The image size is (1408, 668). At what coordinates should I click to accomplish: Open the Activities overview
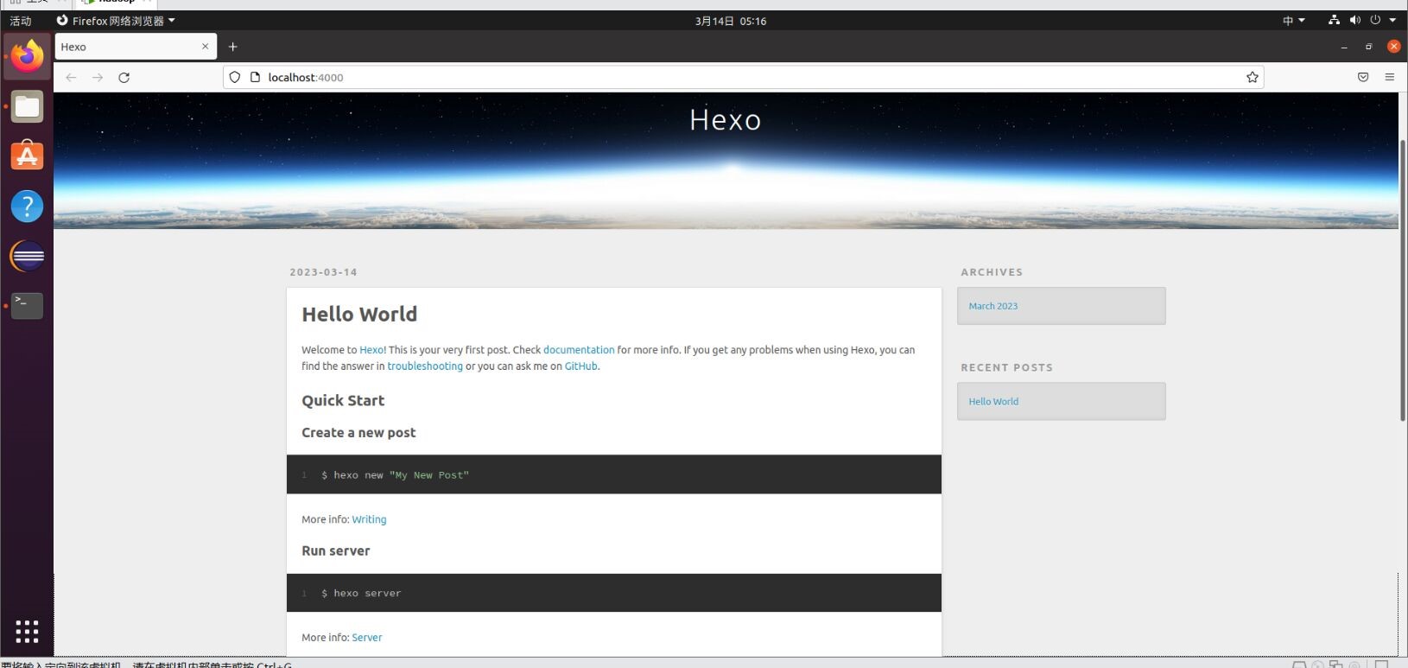click(21, 21)
